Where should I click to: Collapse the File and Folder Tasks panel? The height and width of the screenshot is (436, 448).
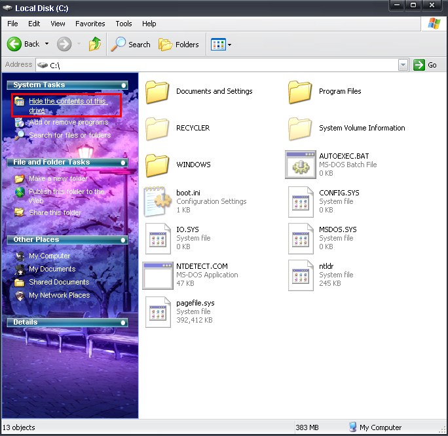click(x=123, y=163)
